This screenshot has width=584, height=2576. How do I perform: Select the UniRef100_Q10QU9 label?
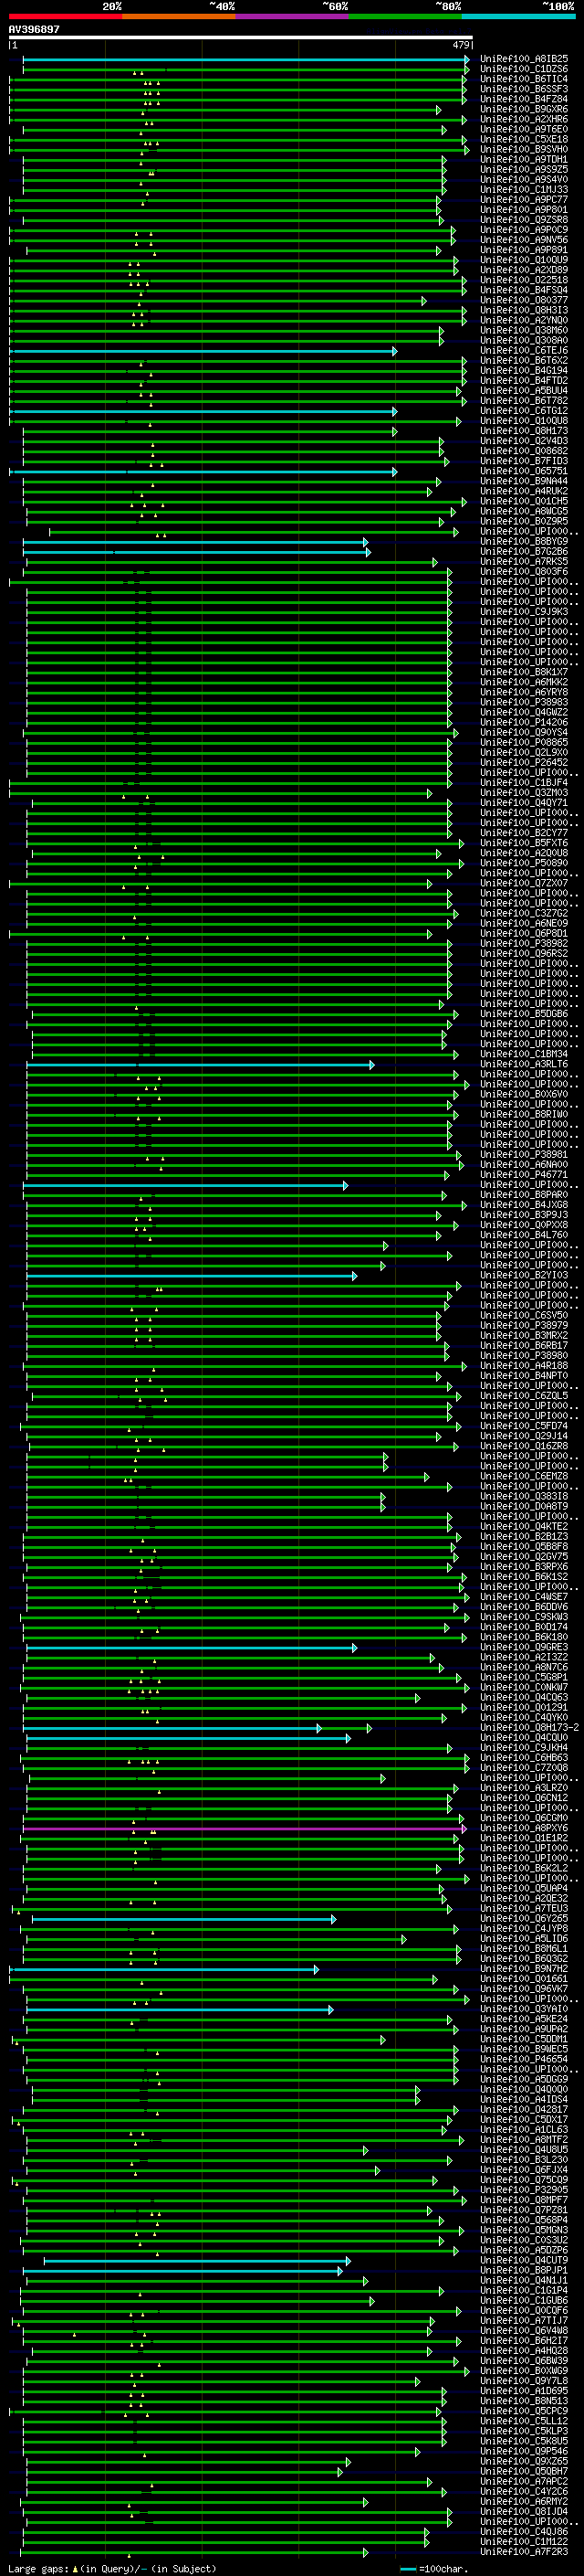point(523,260)
